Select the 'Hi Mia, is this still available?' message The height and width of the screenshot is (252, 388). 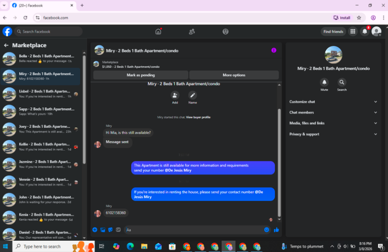pyautogui.click(x=128, y=132)
